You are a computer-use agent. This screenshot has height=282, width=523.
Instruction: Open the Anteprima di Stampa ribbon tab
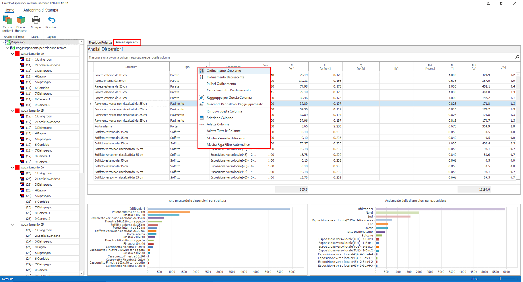pyautogui.click(x=41, y=10)
